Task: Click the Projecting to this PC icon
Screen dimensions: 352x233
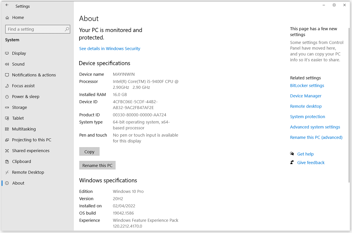Action: (7, 140)
